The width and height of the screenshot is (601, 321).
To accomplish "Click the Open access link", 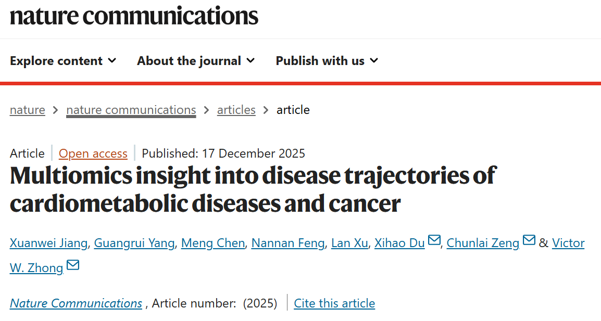I will (x=93, y=153).
